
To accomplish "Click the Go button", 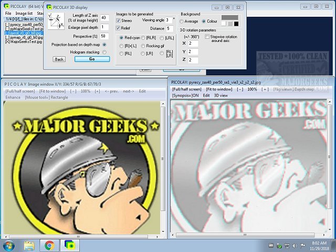I will click(x=92, y=59).
